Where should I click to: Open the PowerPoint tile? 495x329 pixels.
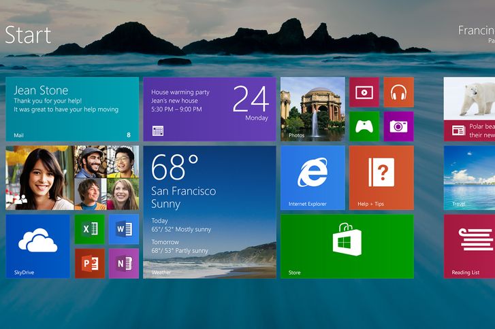click(x=90, y=263)
